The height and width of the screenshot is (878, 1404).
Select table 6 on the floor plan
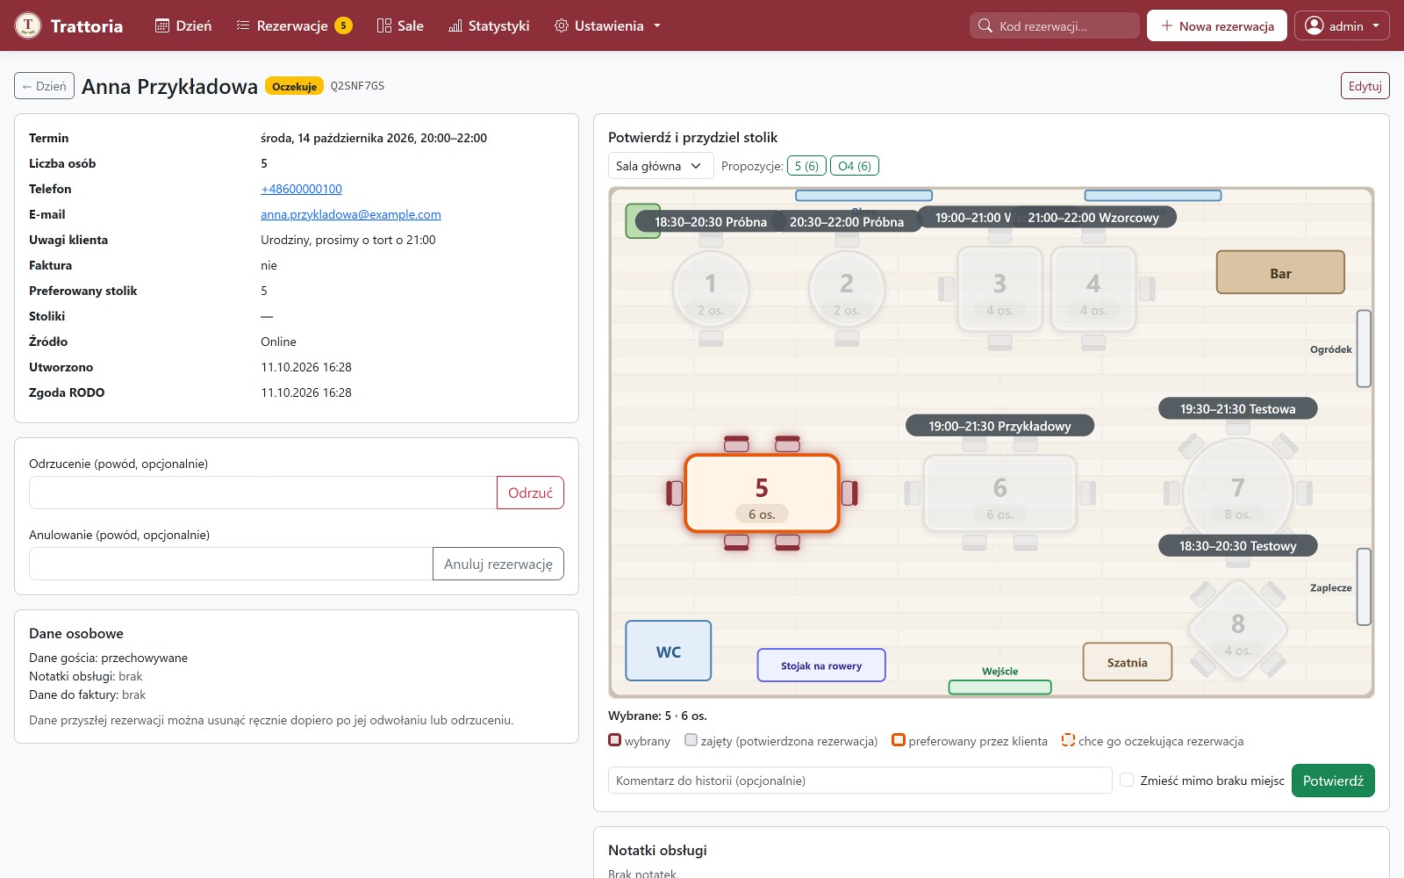click(999, 493)
